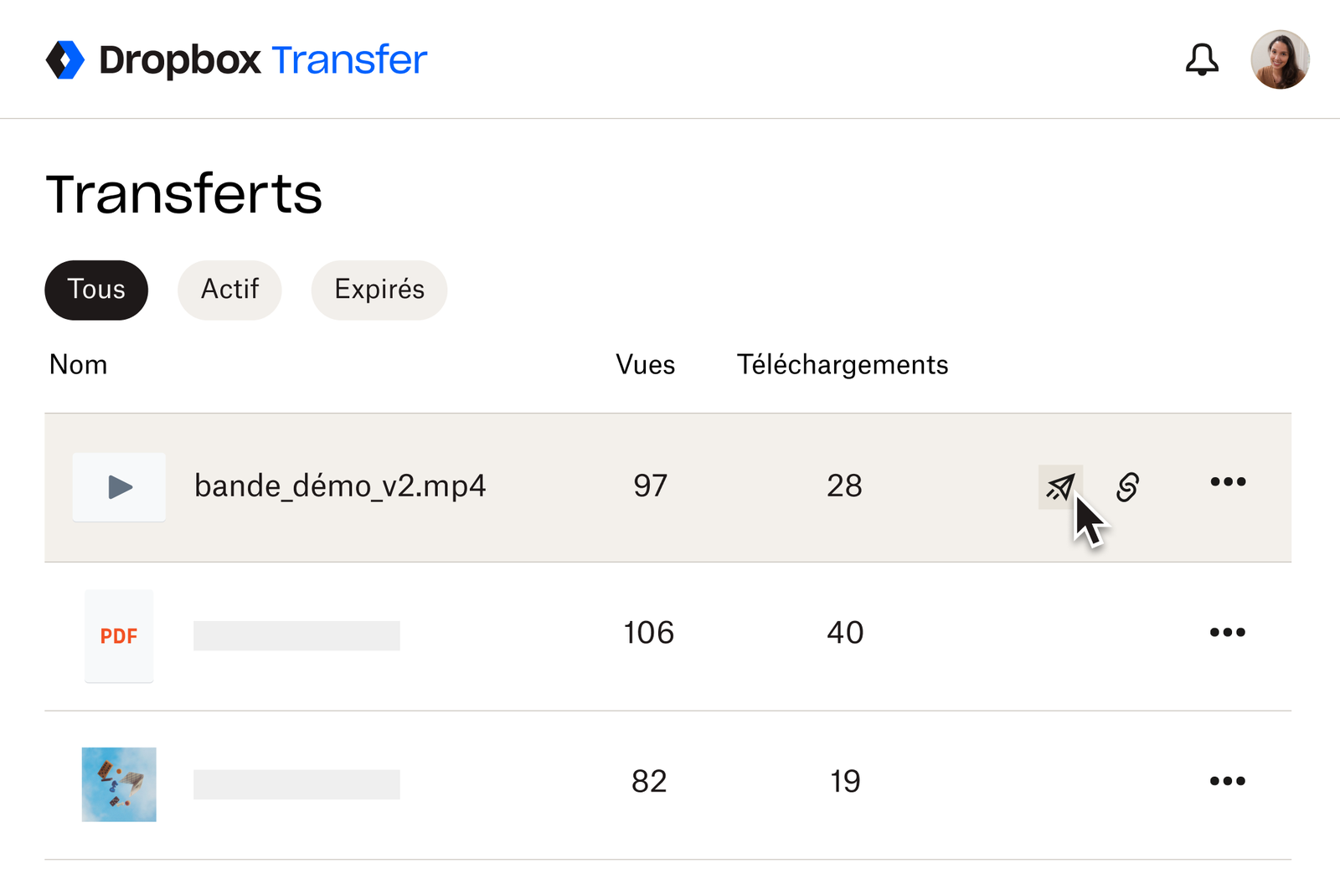
Task: Click the Vues column header
Action: (645, 364)
